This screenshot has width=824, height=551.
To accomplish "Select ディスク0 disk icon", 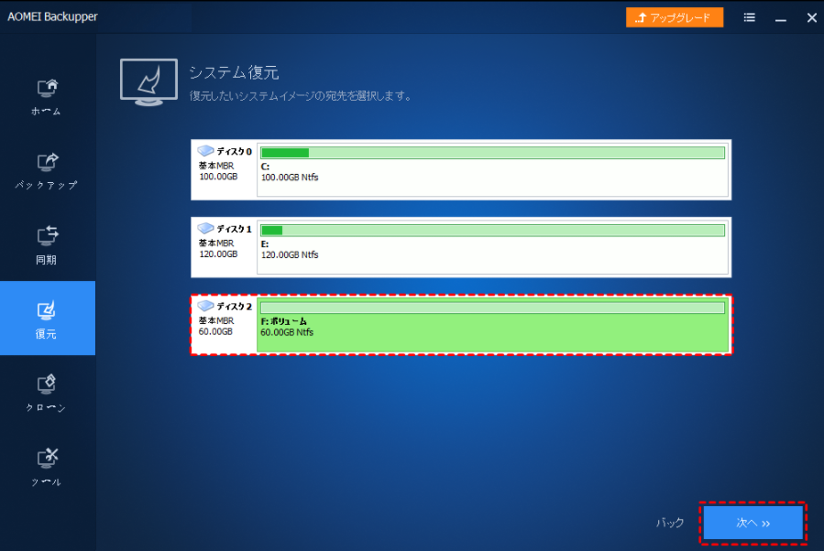I will coord(205,151).
